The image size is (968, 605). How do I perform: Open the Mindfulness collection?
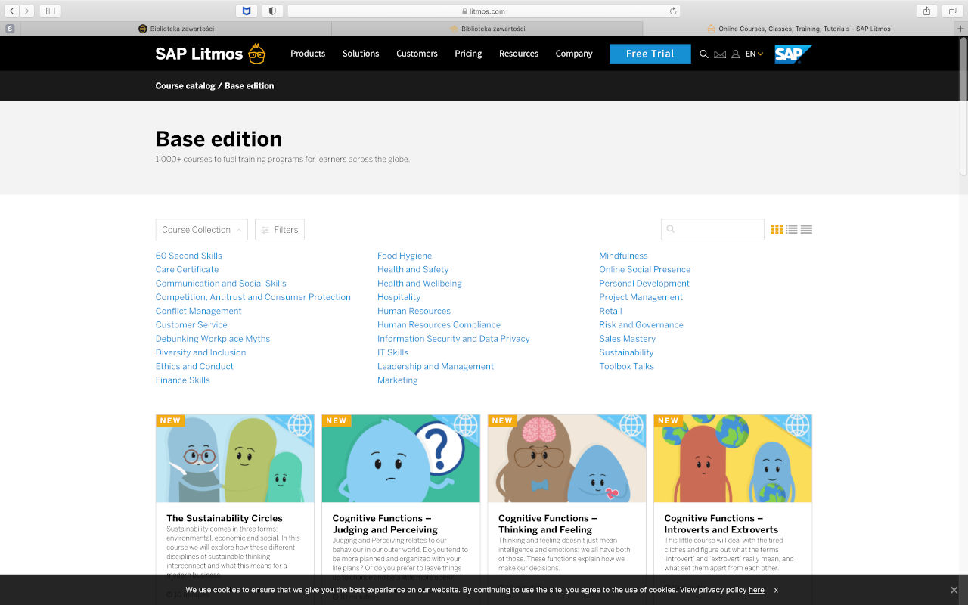(623, 256)
